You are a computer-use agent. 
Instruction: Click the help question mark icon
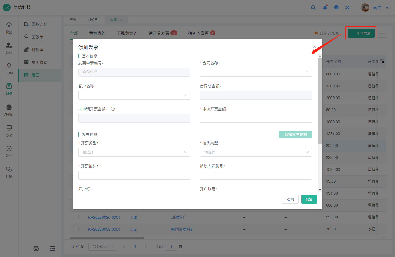pyautogui.click(x=336, y=7)
